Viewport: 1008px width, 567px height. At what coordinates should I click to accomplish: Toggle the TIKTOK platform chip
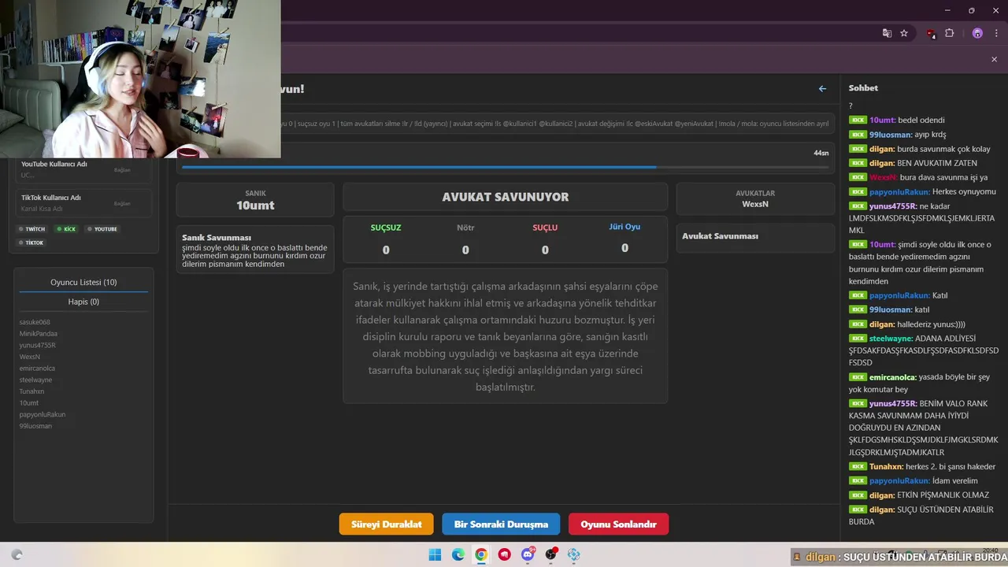click(31, 243)
